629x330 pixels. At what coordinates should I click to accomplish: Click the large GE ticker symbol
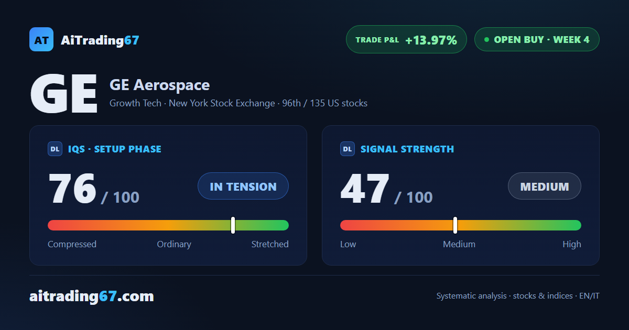click(64, 94)
